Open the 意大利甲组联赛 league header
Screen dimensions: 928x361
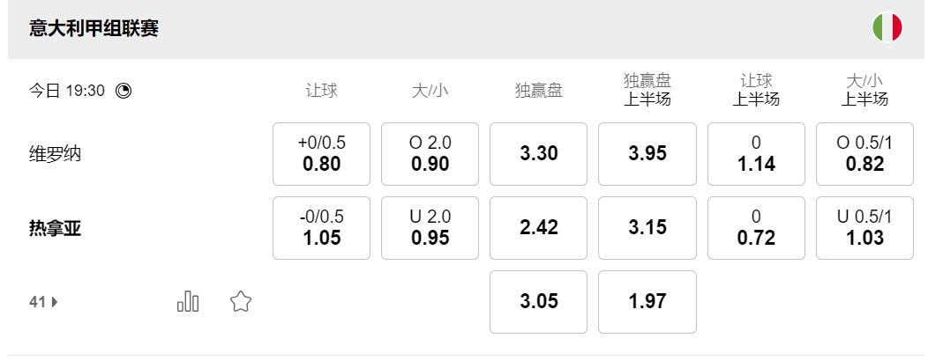(x=94, y=29)
